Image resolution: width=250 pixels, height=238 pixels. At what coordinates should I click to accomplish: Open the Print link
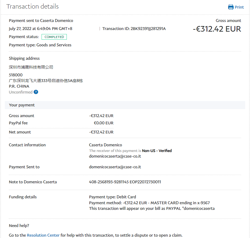coord(239,7)
